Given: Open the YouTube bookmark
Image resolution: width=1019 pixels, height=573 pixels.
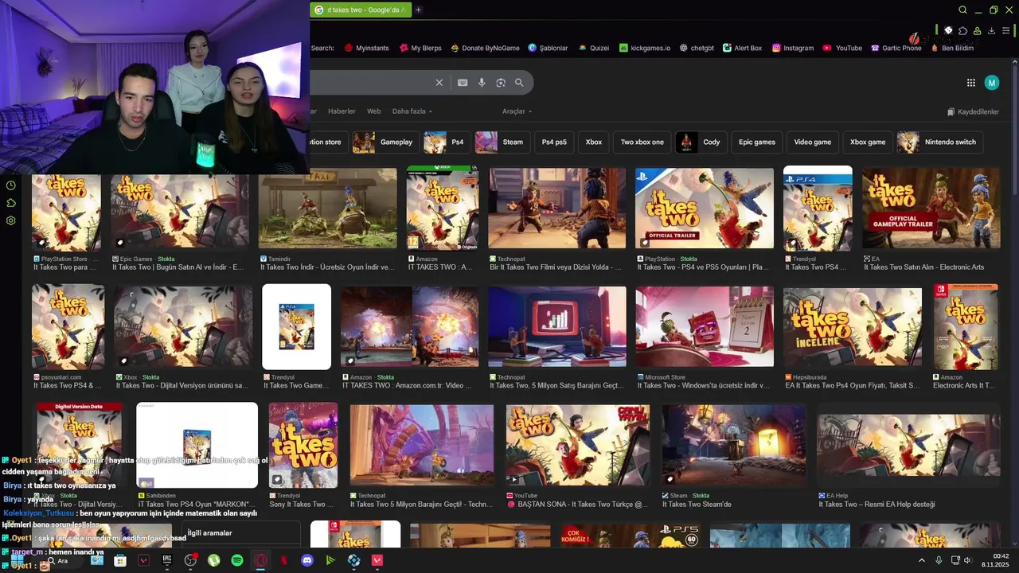Looking at the screenshot, I should coord(842,48).
